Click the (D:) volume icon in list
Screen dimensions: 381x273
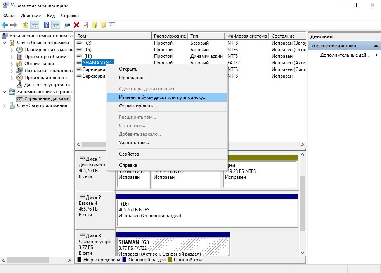click(79, 50)
